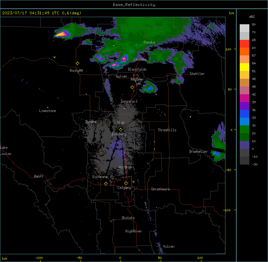
Task: Select the yellow V marker northwest of RockyMH
Action: tap(54, 57)
